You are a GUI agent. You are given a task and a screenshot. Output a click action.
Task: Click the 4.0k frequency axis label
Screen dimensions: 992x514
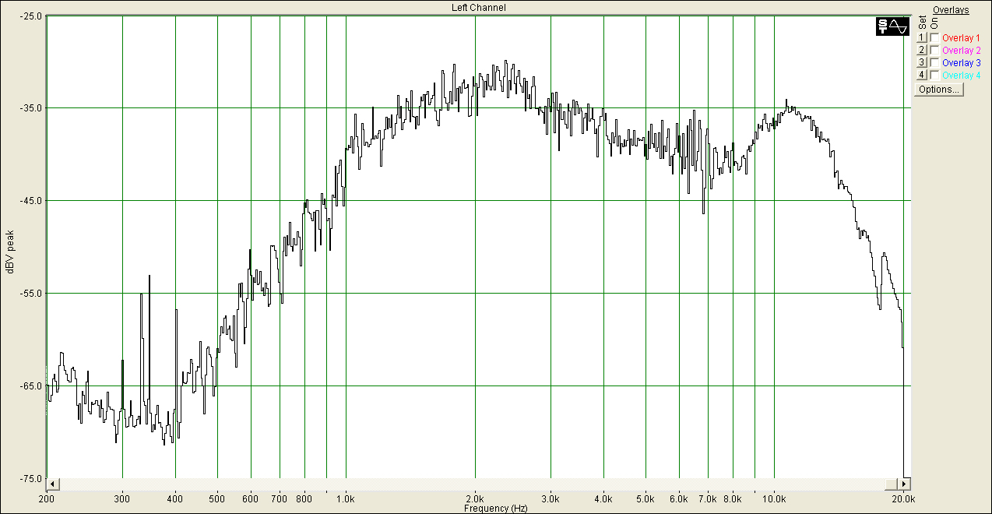603,498
